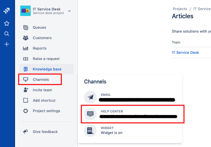Select Raise a request
Viewport: 211px width, 147px height.
coord(46,59)
